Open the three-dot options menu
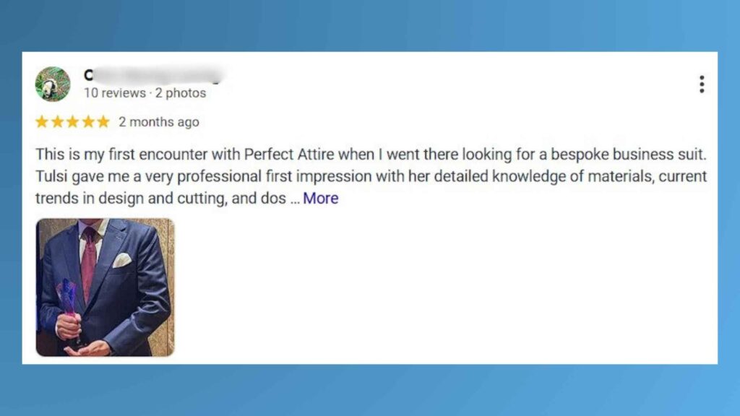Viewport: 740px width, 416px height. (x=701, y=84)
